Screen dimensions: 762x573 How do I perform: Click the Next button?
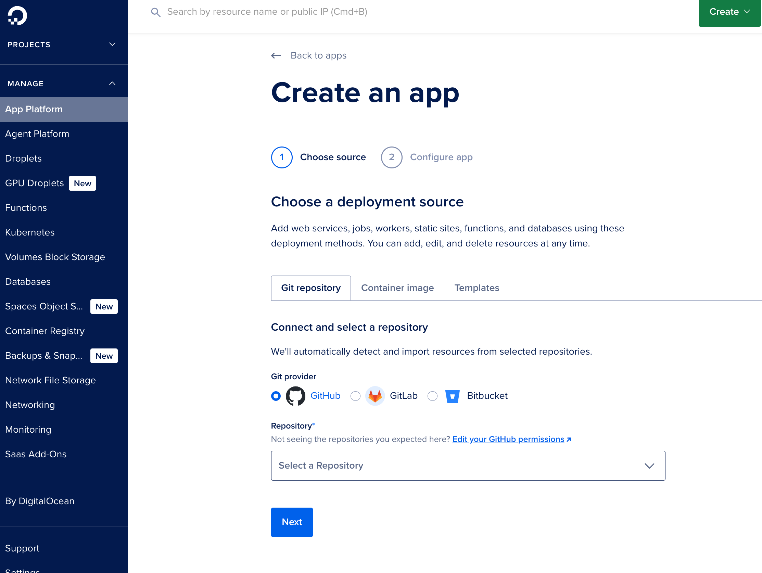[291, 522]
